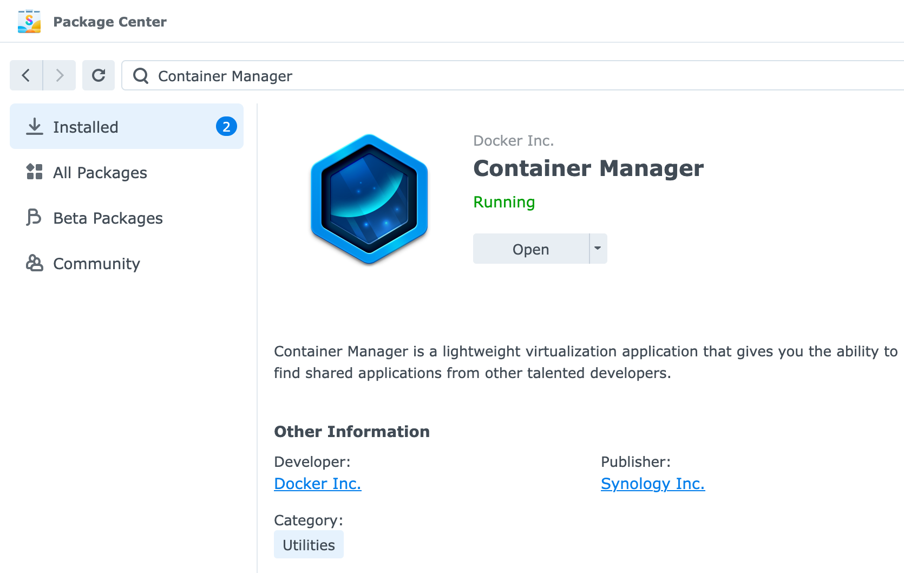Image resolution: width=904 pixels, height=573 pixels.
Task: Click the Community people icon
Action: point(34,263)
